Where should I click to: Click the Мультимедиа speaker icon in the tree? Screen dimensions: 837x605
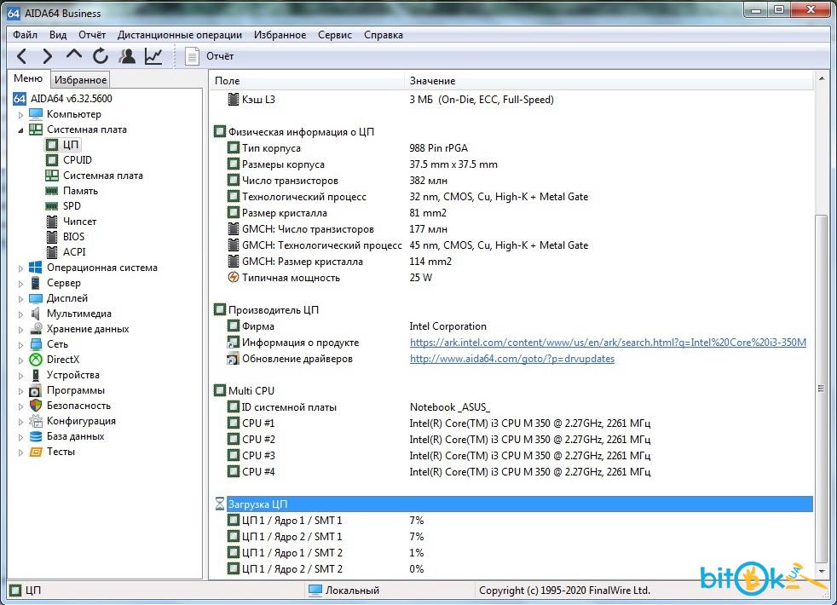[36, 314]
